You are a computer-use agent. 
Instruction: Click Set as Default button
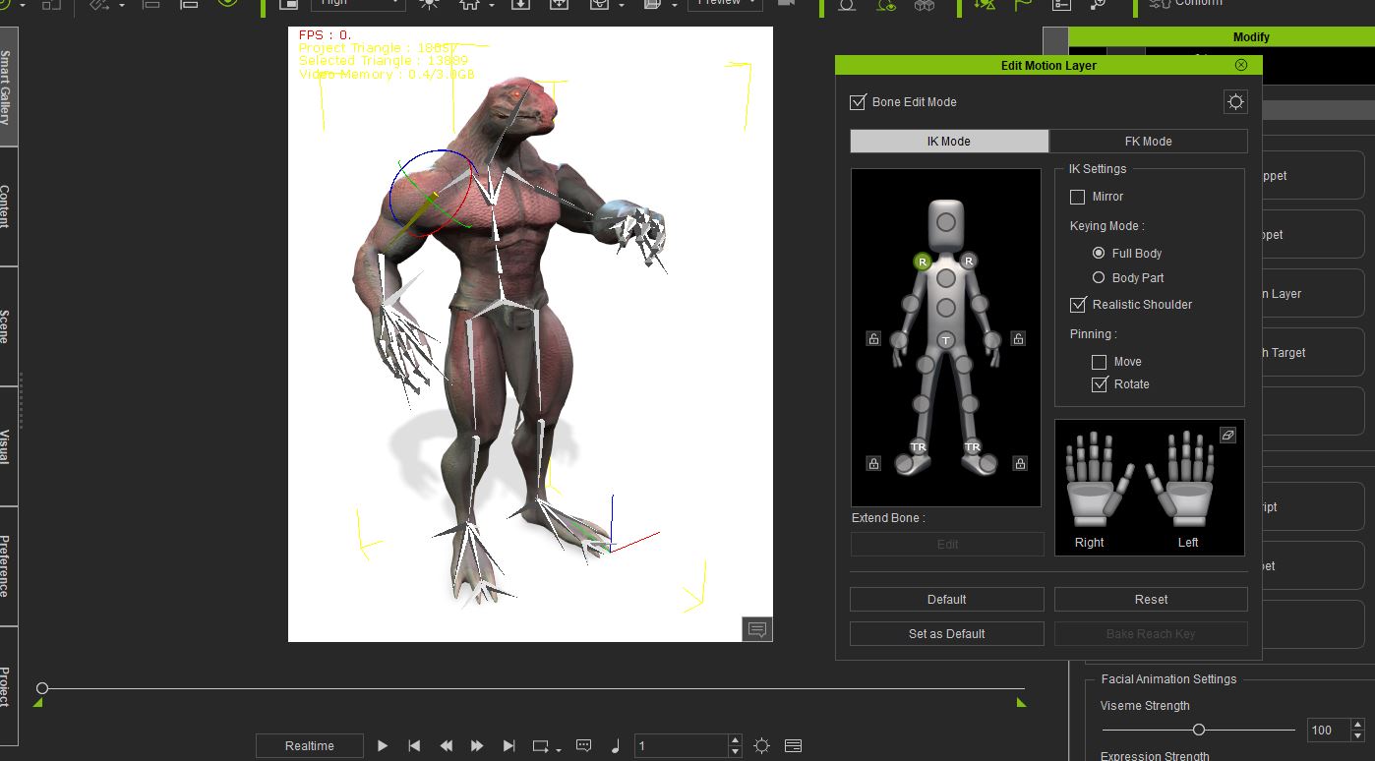(x=947, y=634)
